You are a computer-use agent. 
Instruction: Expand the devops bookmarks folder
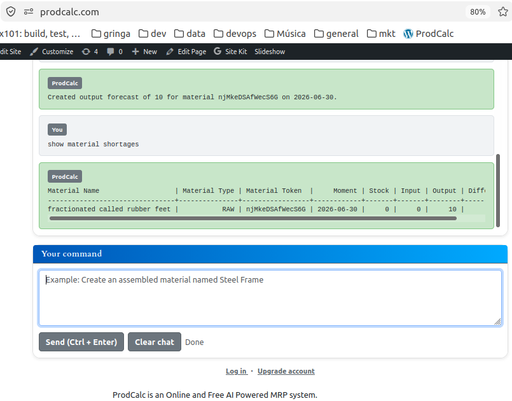[x=235, y=34]
